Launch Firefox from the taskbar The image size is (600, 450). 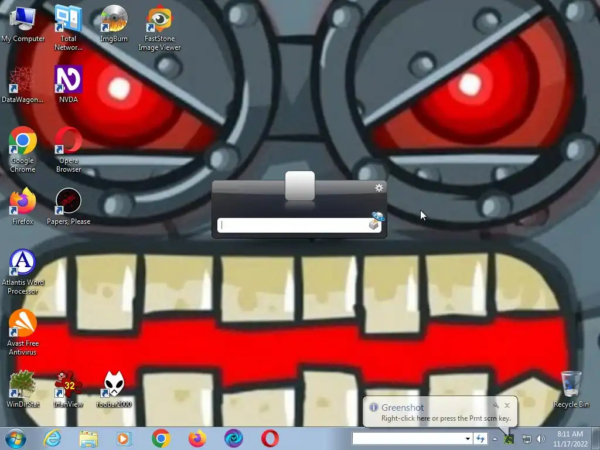197,438
